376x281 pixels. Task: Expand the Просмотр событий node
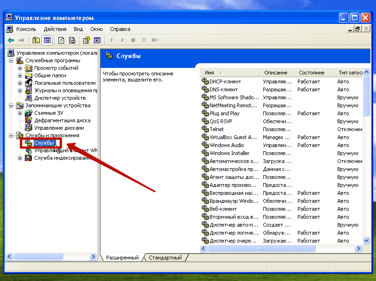click(20, 68)
